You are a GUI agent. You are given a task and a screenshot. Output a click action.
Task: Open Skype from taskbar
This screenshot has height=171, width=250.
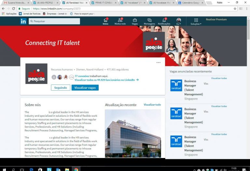point(49,170)
